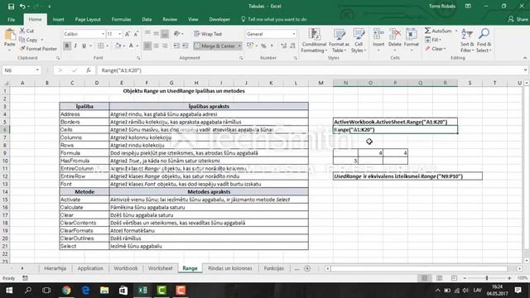Show more sheet tabs with ellipsis

296,268
